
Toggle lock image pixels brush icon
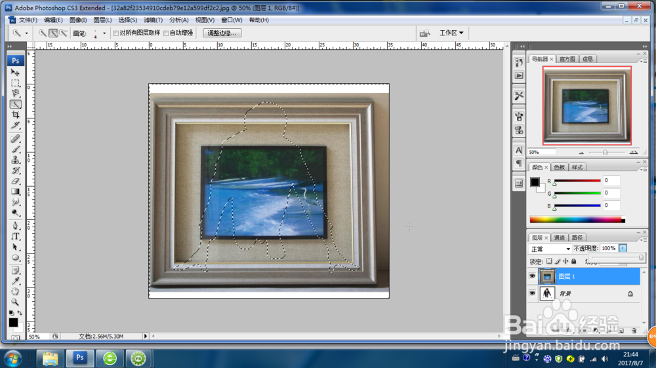click(x=557, y=261)
